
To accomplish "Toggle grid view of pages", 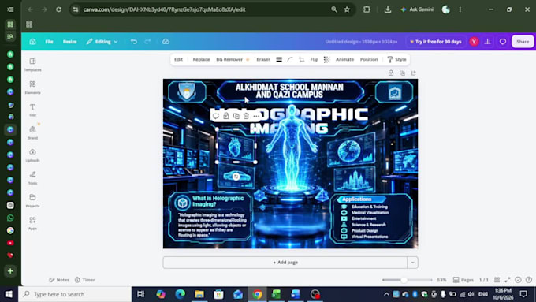I will [497, 280].
